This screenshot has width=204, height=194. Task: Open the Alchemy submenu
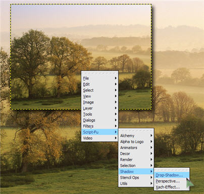point(136,136)
